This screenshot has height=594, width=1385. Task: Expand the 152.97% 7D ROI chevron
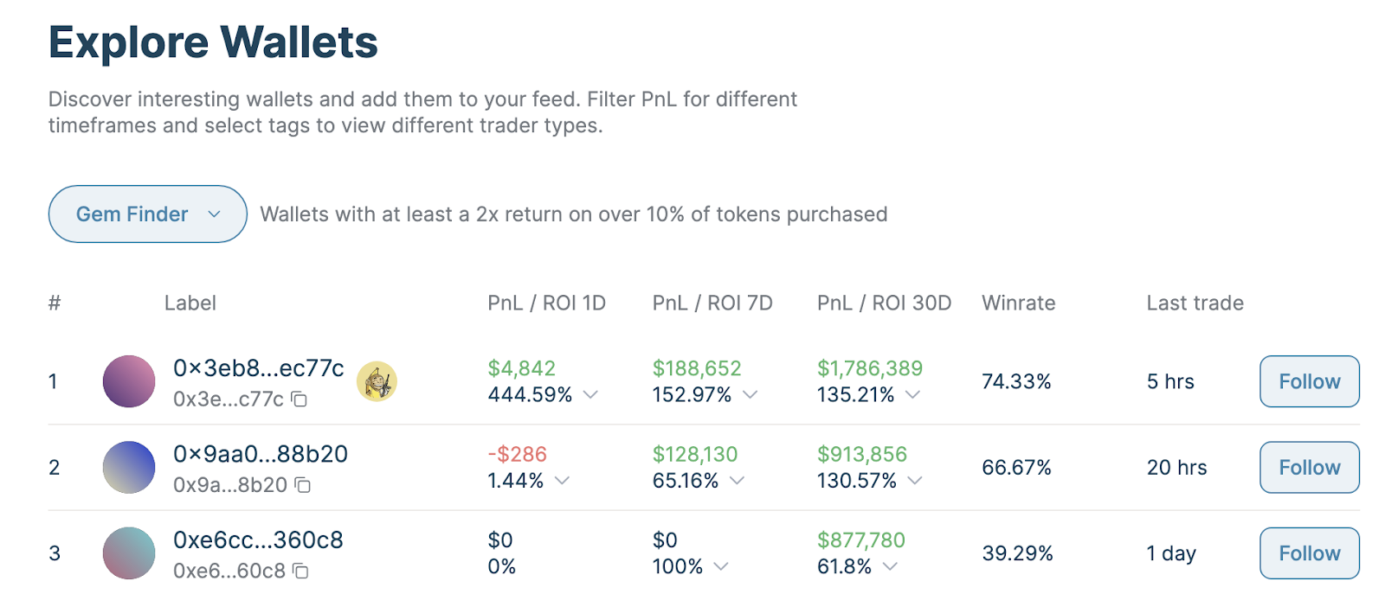(750, 394)
